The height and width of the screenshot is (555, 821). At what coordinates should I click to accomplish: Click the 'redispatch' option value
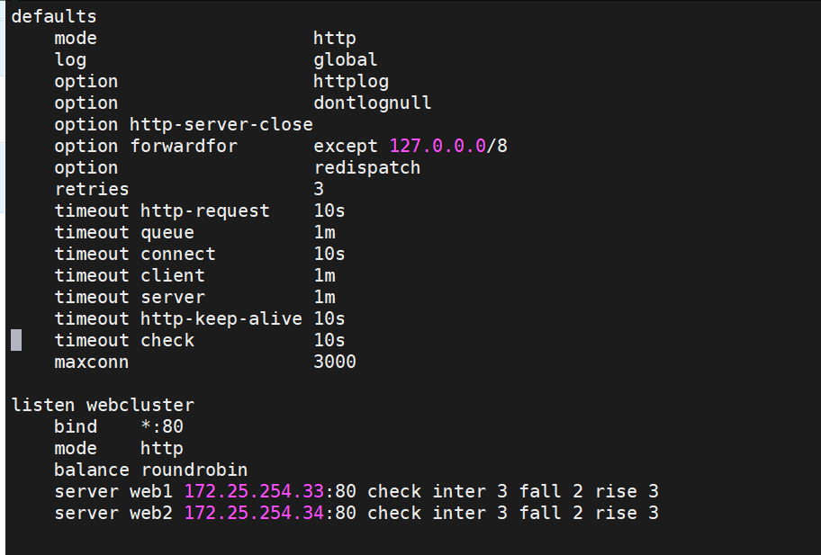[x=367, y=168]
